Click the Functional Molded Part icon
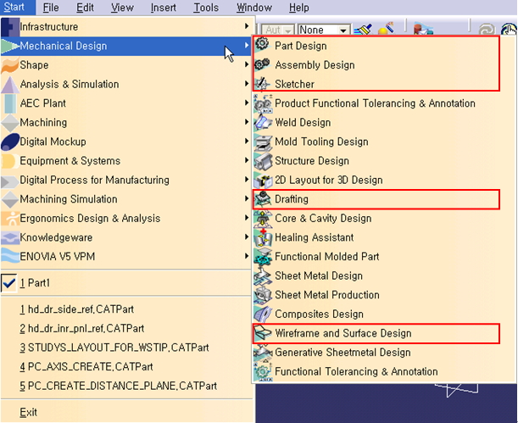 tap(263, 256)
